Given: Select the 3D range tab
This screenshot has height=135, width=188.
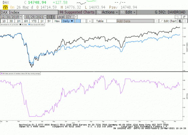Looking at the screenshot, I should pos(11,21).
